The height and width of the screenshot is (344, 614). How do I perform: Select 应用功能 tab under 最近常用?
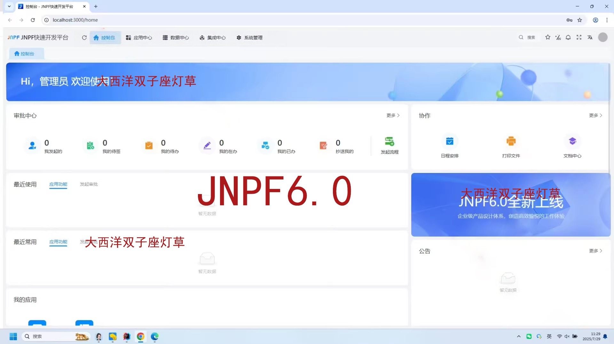[x=58, y=242]
